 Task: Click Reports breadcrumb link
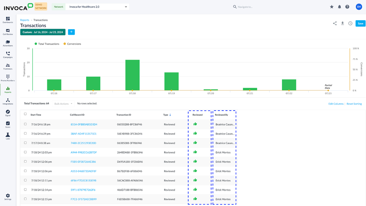coord(25,20)
